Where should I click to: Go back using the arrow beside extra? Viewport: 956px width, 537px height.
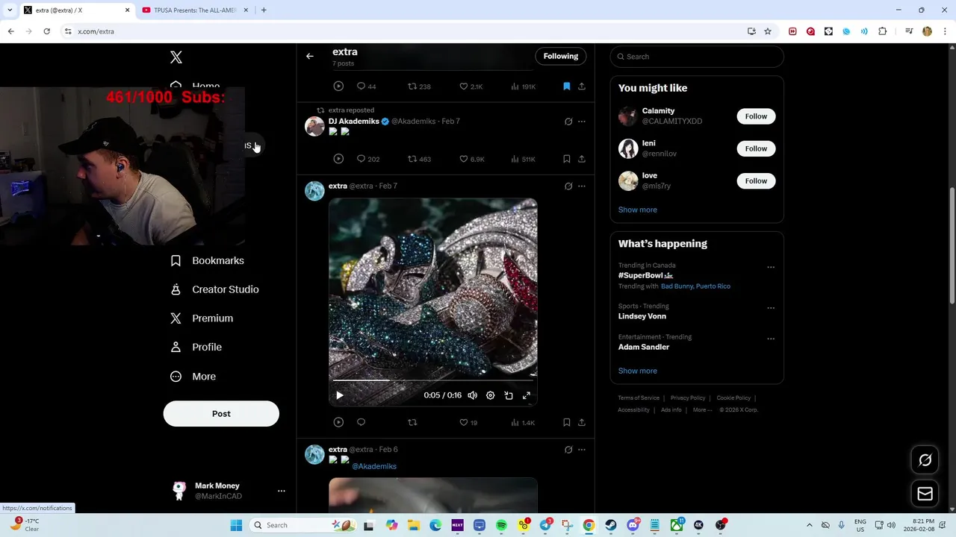click(310, 56)
